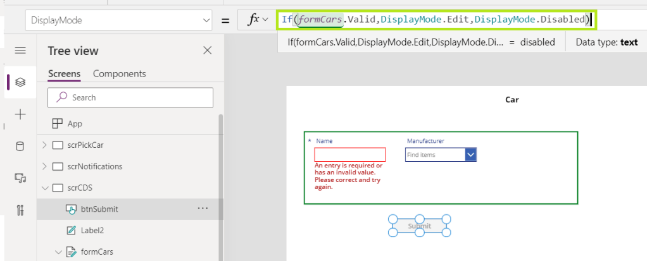Expand the fx formula chevron

point(265,20)
